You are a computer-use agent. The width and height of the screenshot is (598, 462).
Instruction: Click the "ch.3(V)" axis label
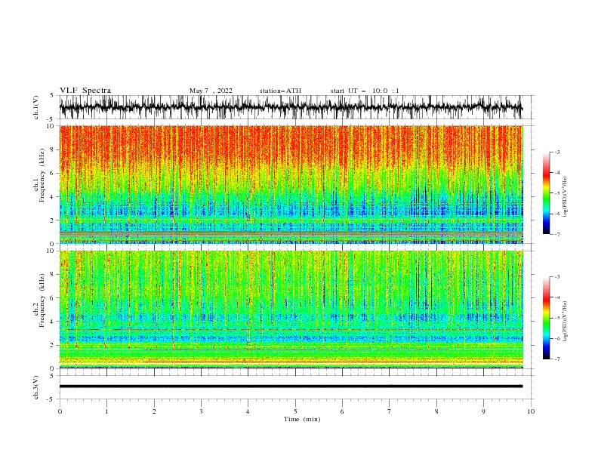tap(36, 387)
